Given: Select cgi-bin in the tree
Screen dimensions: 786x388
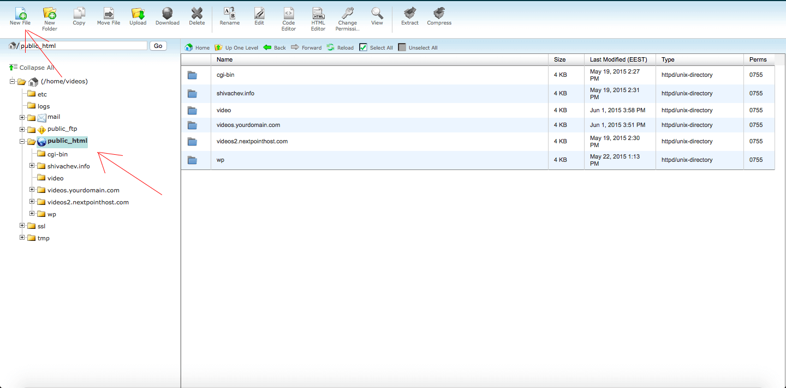Looking at the screenshot, I should coord(57,154).
